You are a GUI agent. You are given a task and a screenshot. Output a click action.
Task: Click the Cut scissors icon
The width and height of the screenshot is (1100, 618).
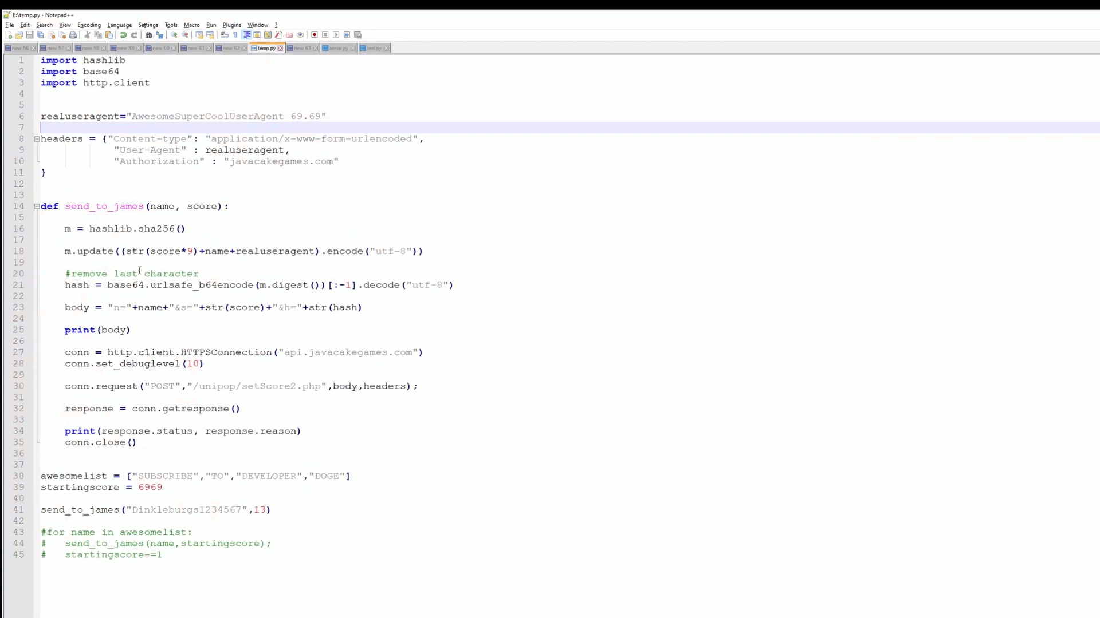(87, 35)
